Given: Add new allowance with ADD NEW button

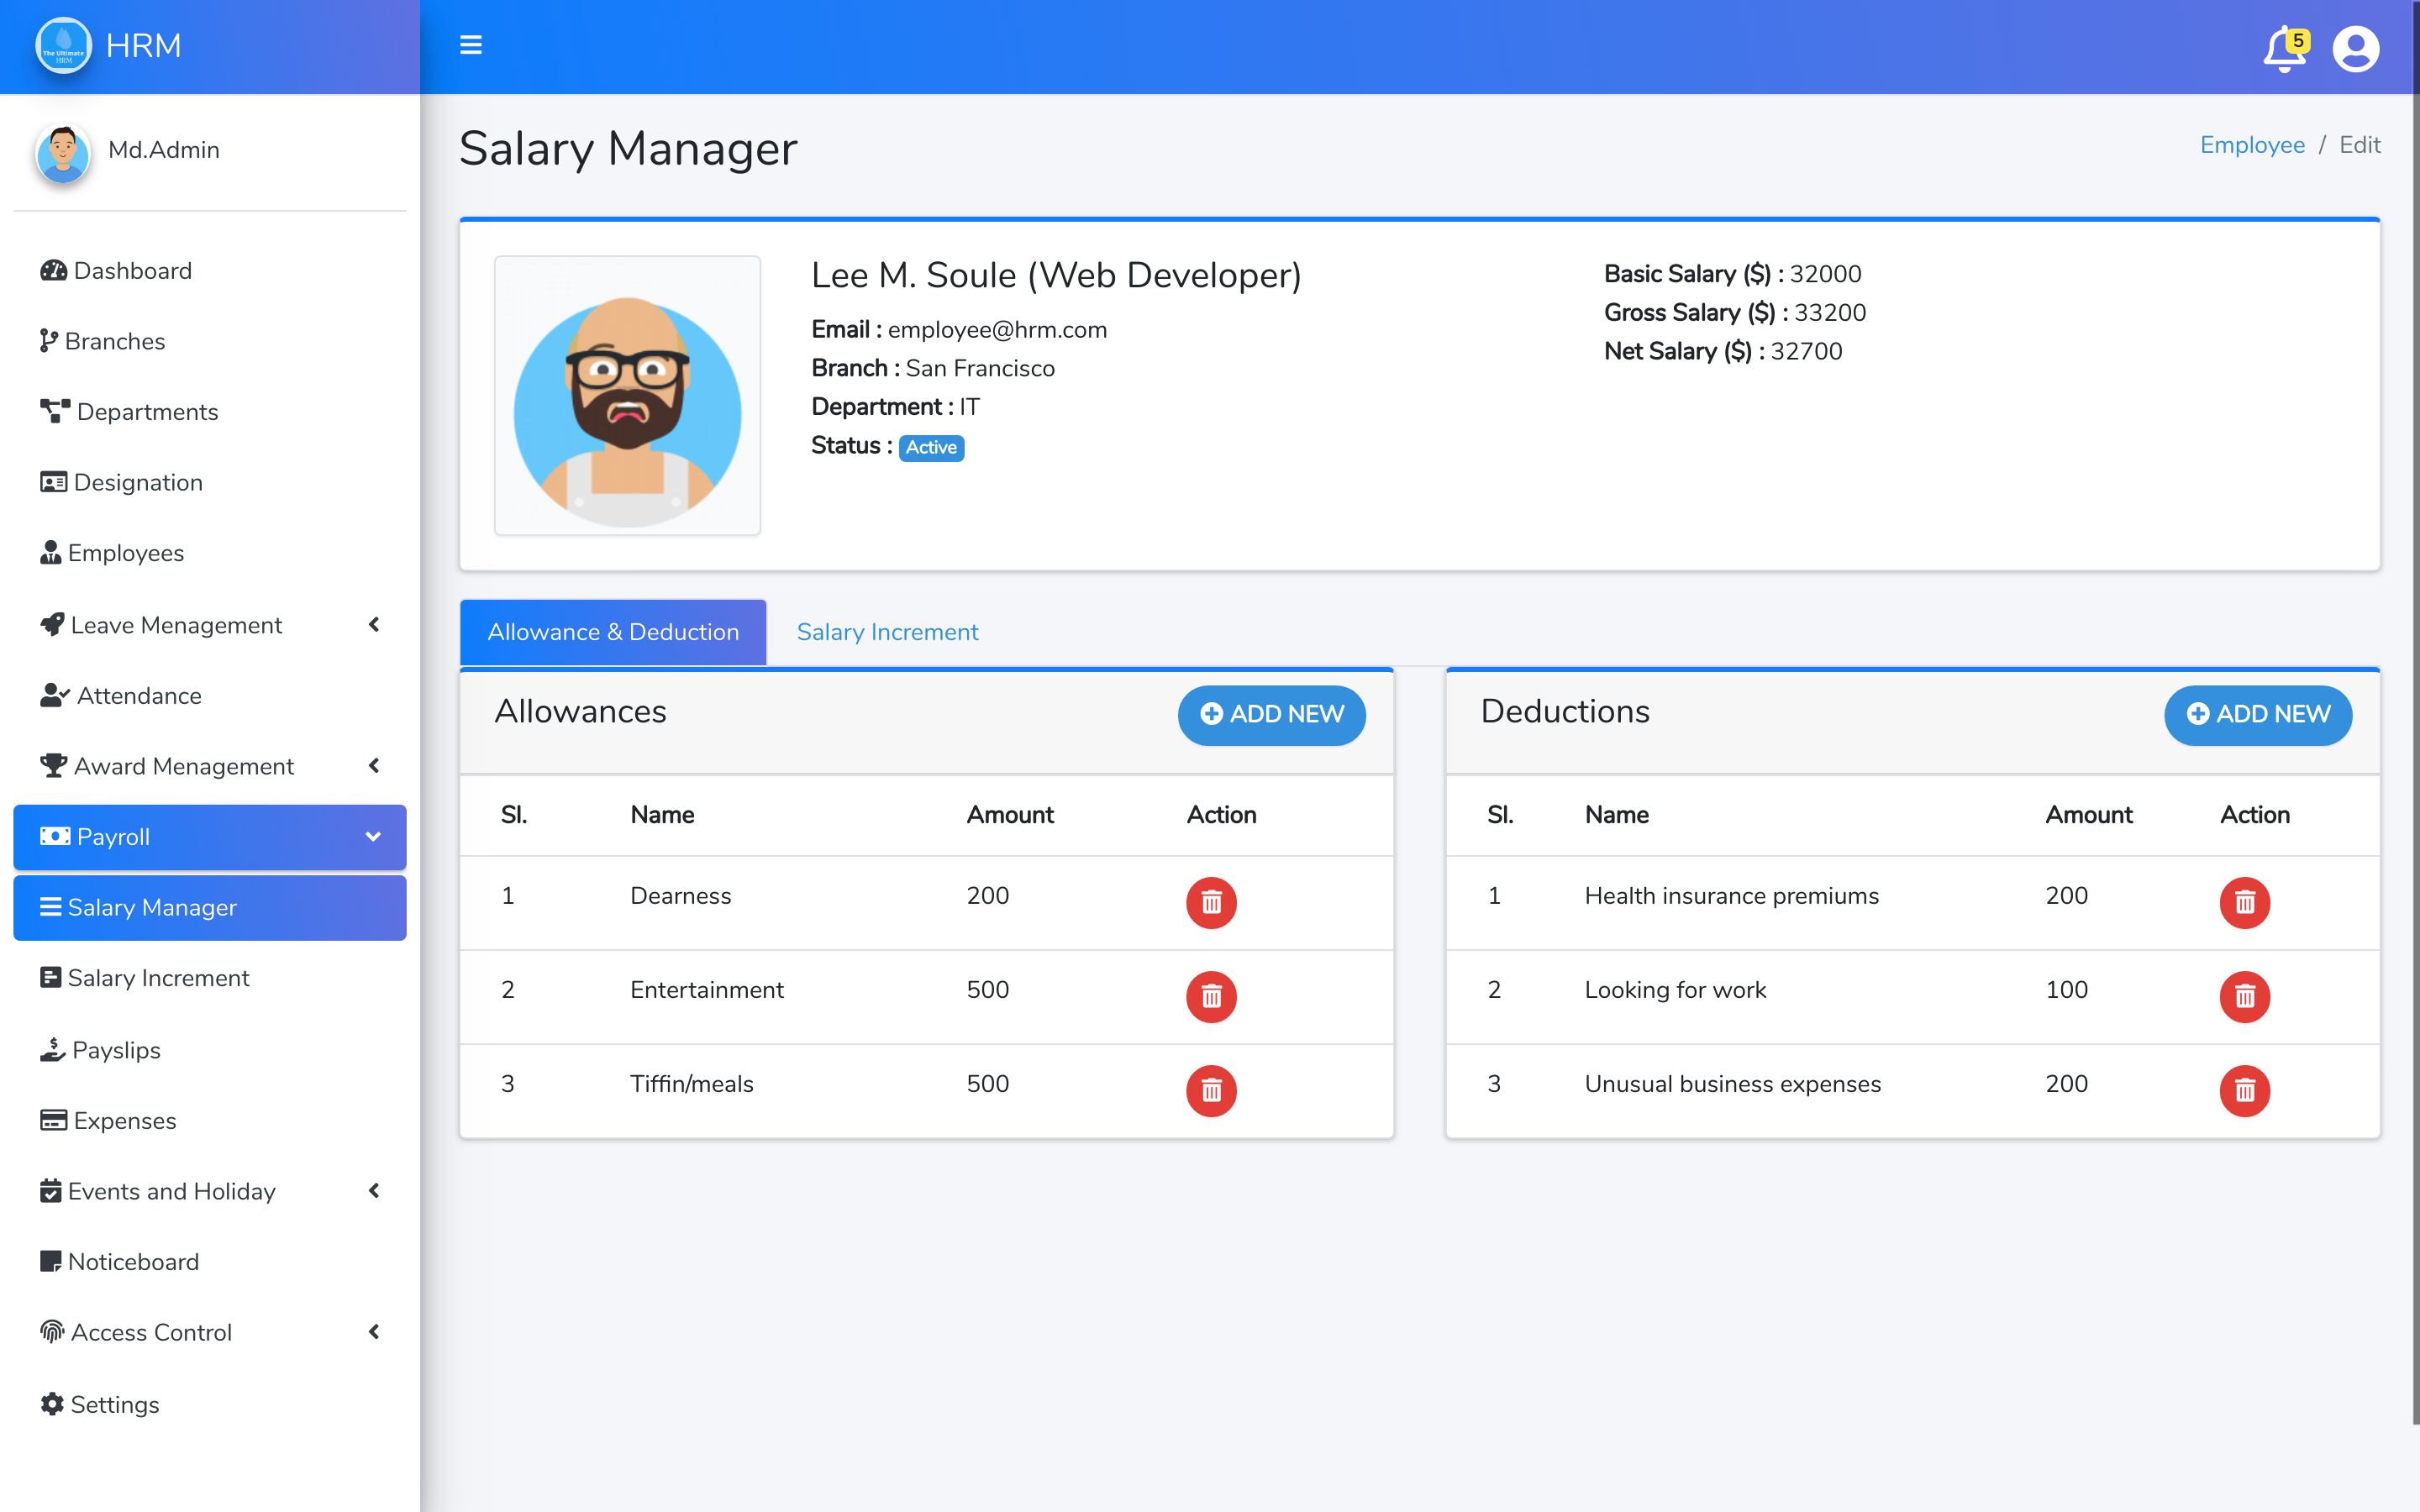Looking at the screenshot, I should (x=1271, y=714).
